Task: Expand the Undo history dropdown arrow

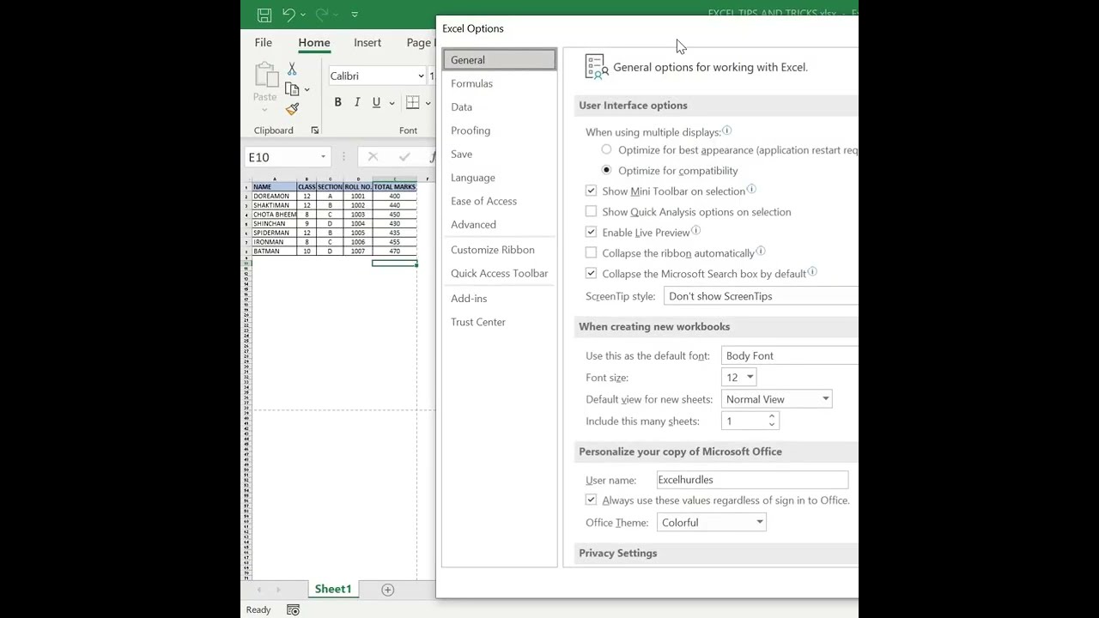Action: click(303, 15)
